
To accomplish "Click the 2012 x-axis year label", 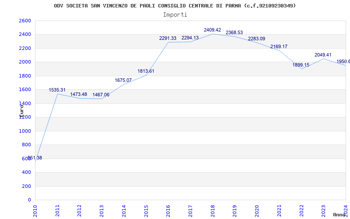I will point(80,211).
